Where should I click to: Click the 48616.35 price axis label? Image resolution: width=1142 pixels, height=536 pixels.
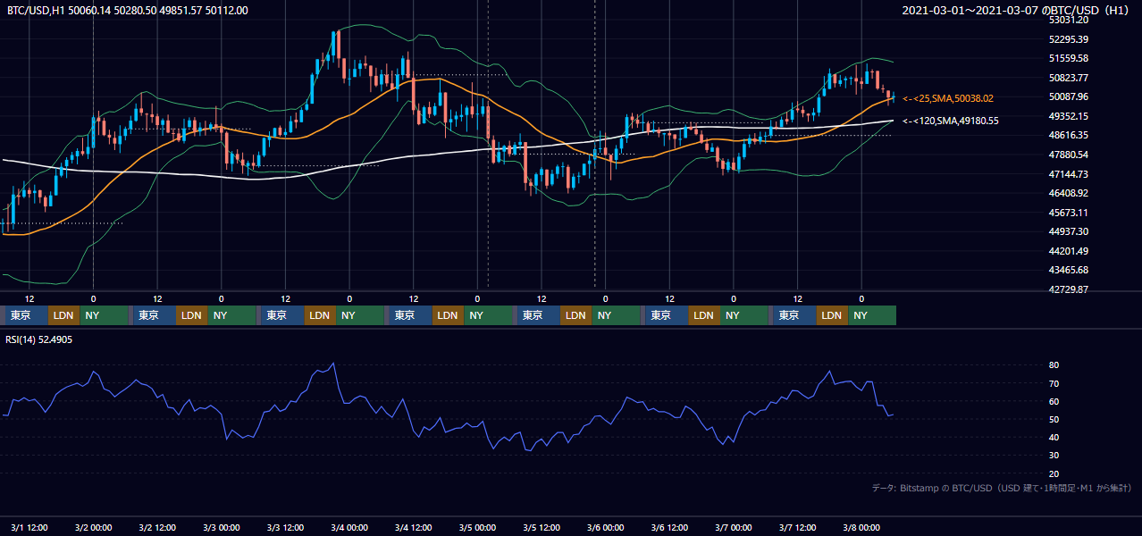coord(1069,135)
